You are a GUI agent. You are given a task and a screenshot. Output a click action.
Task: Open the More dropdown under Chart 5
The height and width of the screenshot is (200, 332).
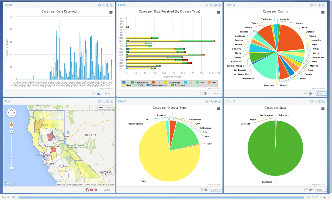pyautogui.click(x=321, y=190)
